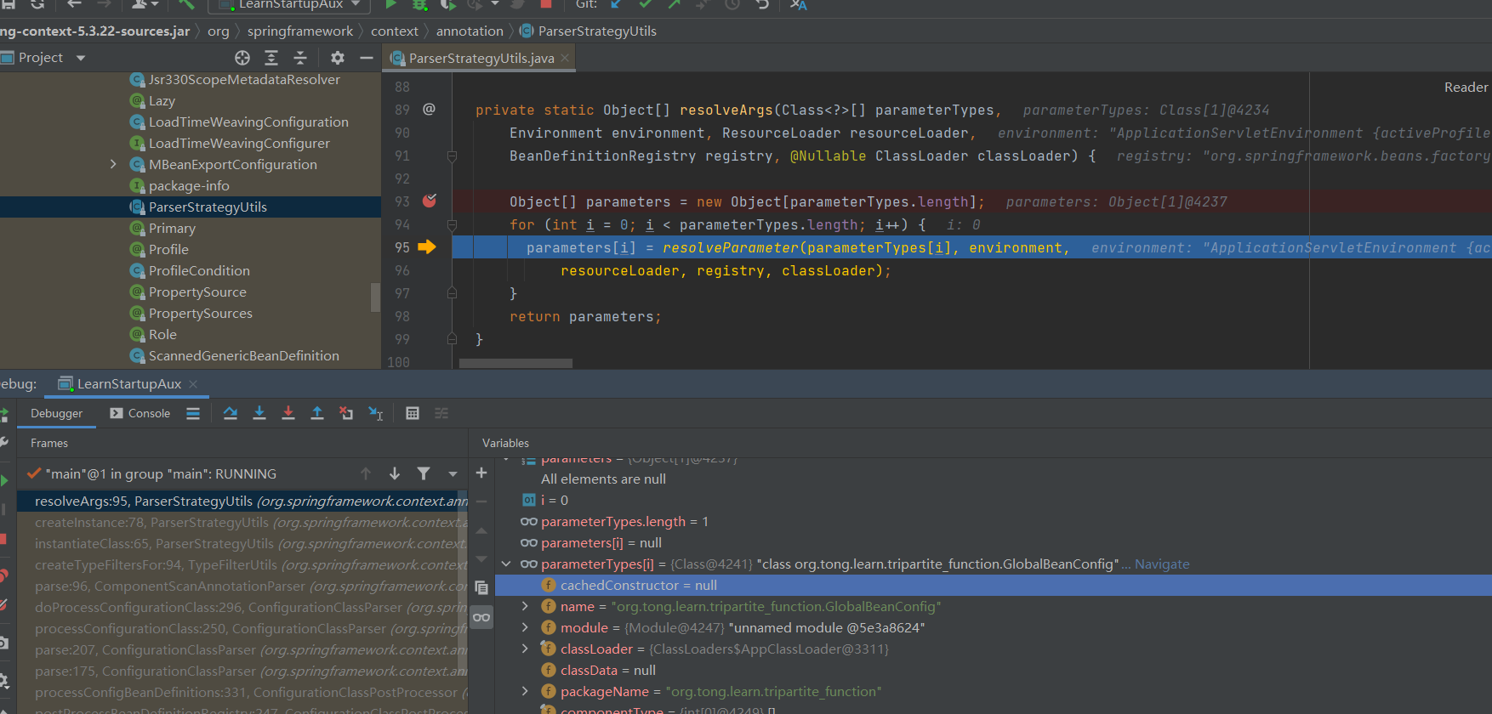Open Evaluate Expression calculator icon
Viewport: 1492px width, 714px height.
(413, 413)
